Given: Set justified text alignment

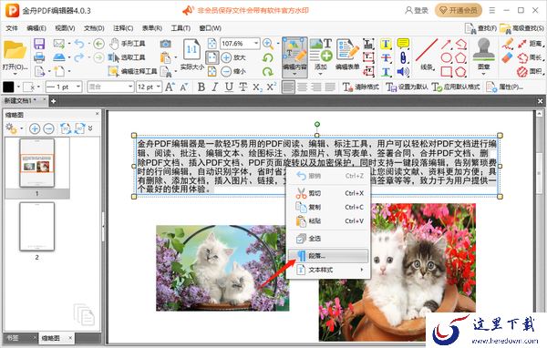Looking at the screenshot, I should tap(330, 87).
